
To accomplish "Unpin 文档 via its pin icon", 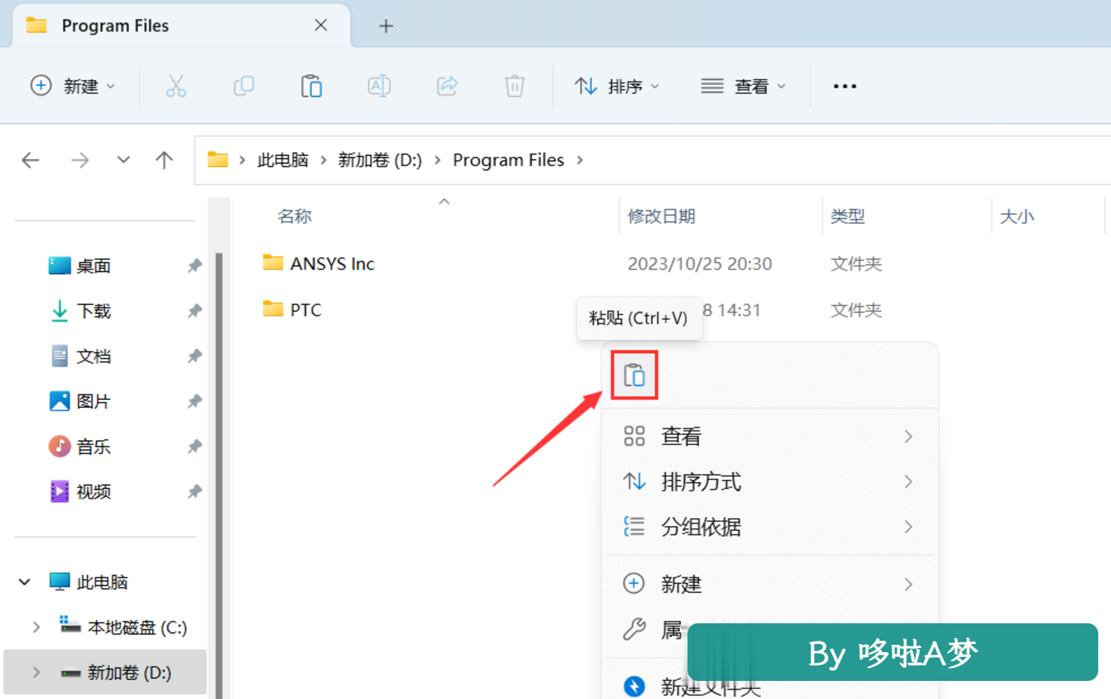I will [x=194, y=356].
